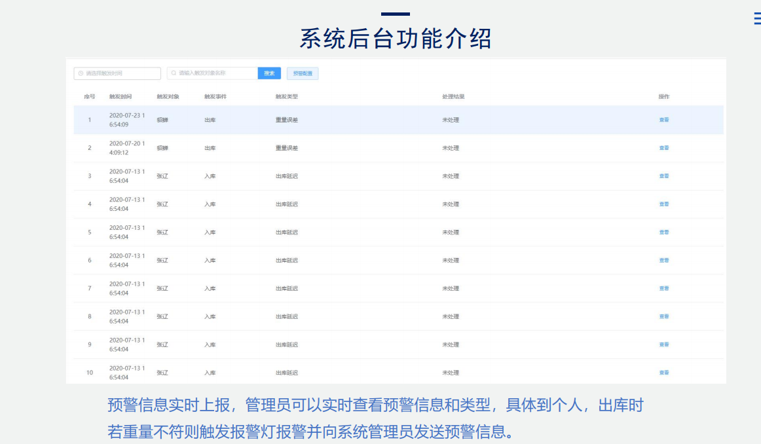Open the 预警配置 button

click(303, 73)
